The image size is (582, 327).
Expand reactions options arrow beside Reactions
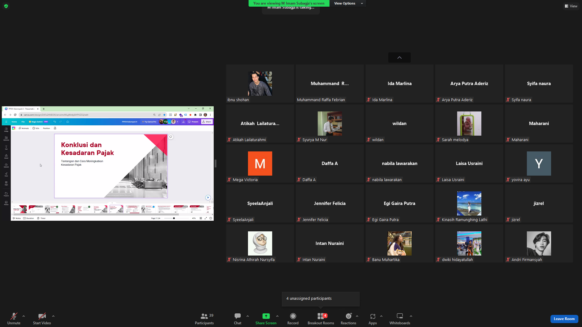pyautogui.click(x=357, y=316)
